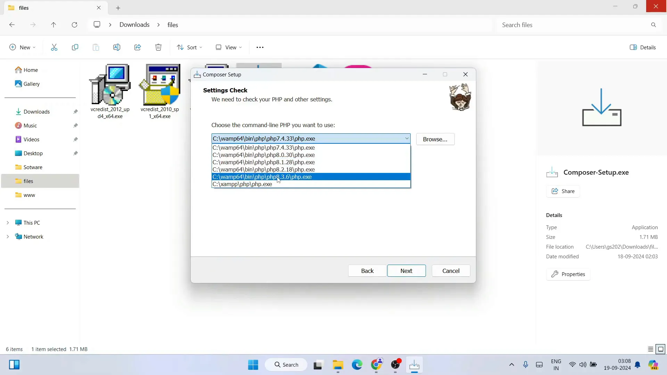667x375 pixels.
Task: Open the View dropdown menu
Action: tap(229, 47)
